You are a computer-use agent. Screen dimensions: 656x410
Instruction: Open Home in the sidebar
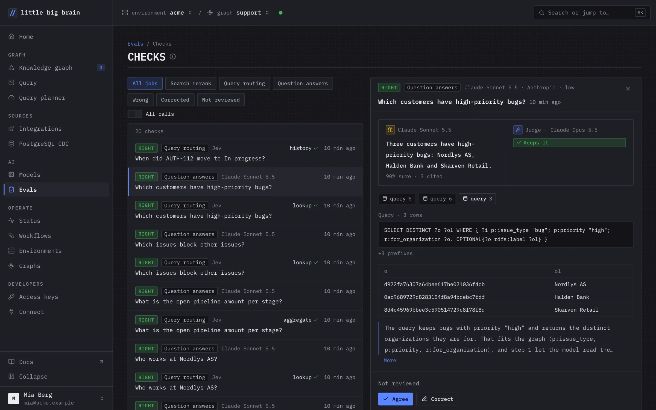click(56, 37)
